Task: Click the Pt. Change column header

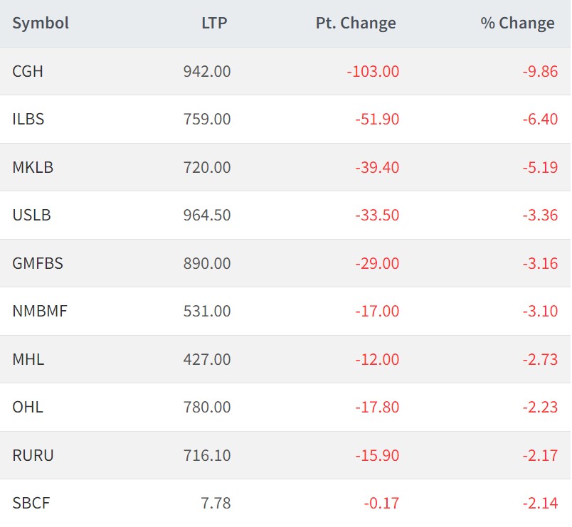Action: [x=356, y=23]
